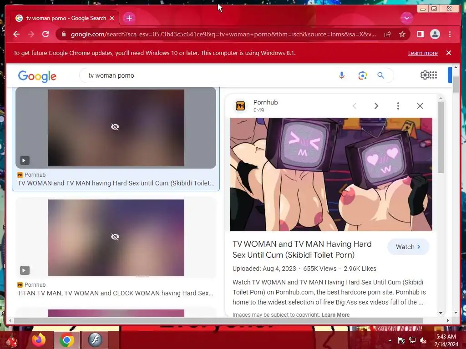Screen dimensions: 466x349
Task: Open the network tray icon
Action: pyautogui.click(x=412, y=340)
